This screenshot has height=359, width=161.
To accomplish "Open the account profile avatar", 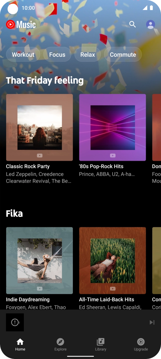I will pos(150,24).
